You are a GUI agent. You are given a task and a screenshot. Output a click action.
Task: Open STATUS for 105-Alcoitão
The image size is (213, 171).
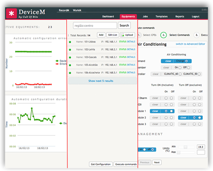[123, 65]
